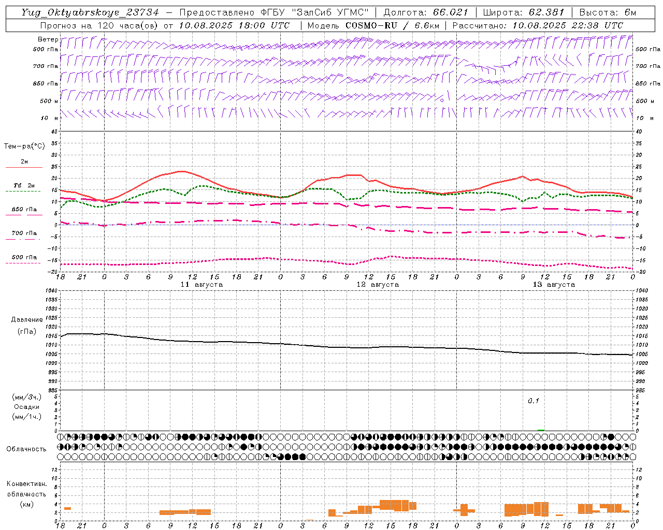Click the Давление pressure chart label
Viewport: 663px width, 530px height.
27,320
